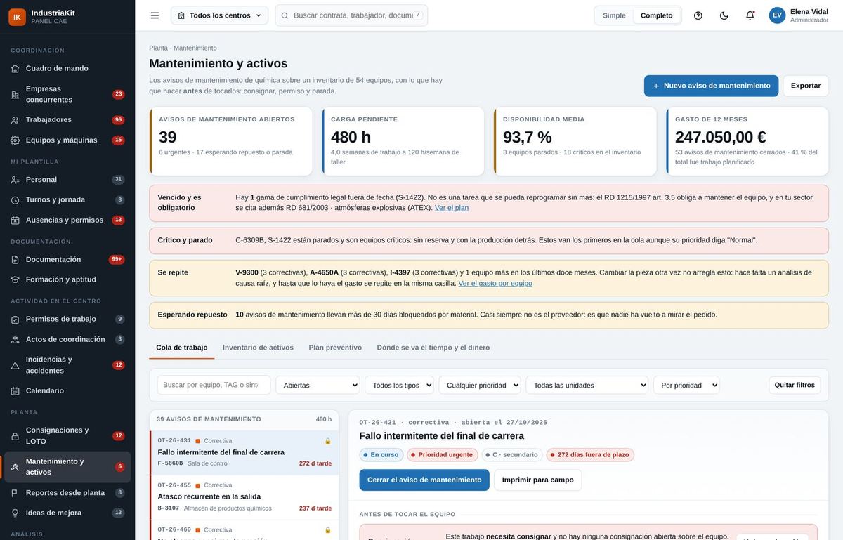Click Actos de coordinación people icon

coord(15,340)
